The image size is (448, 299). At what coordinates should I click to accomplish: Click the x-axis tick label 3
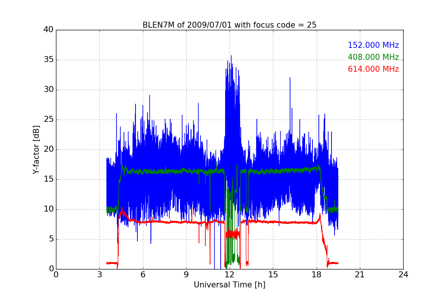coord(99,275)
